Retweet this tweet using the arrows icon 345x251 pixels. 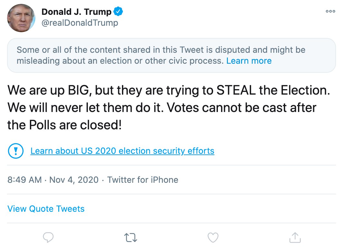coord(131,238)
